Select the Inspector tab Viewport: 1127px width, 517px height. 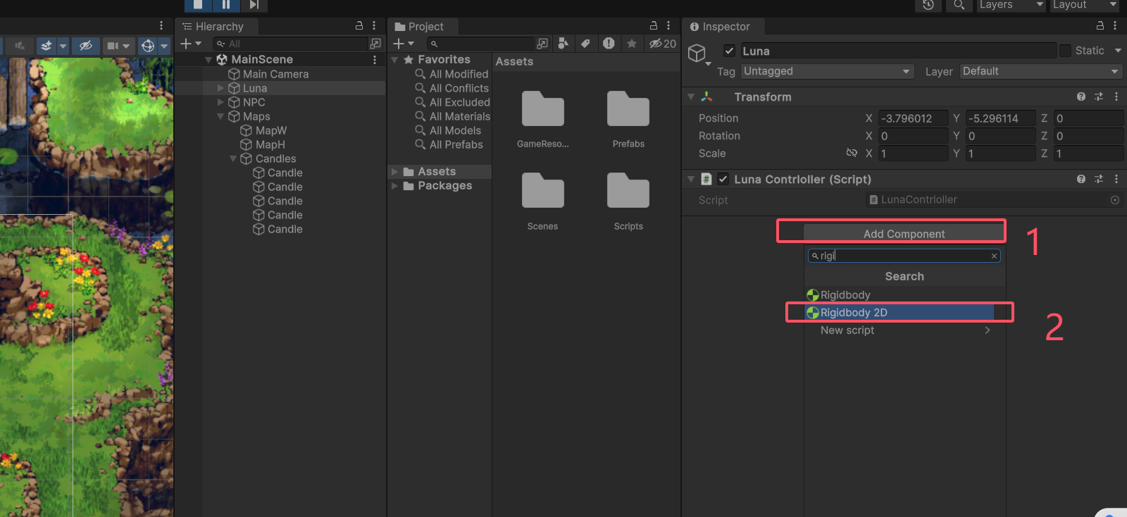[x=720, y=27]
